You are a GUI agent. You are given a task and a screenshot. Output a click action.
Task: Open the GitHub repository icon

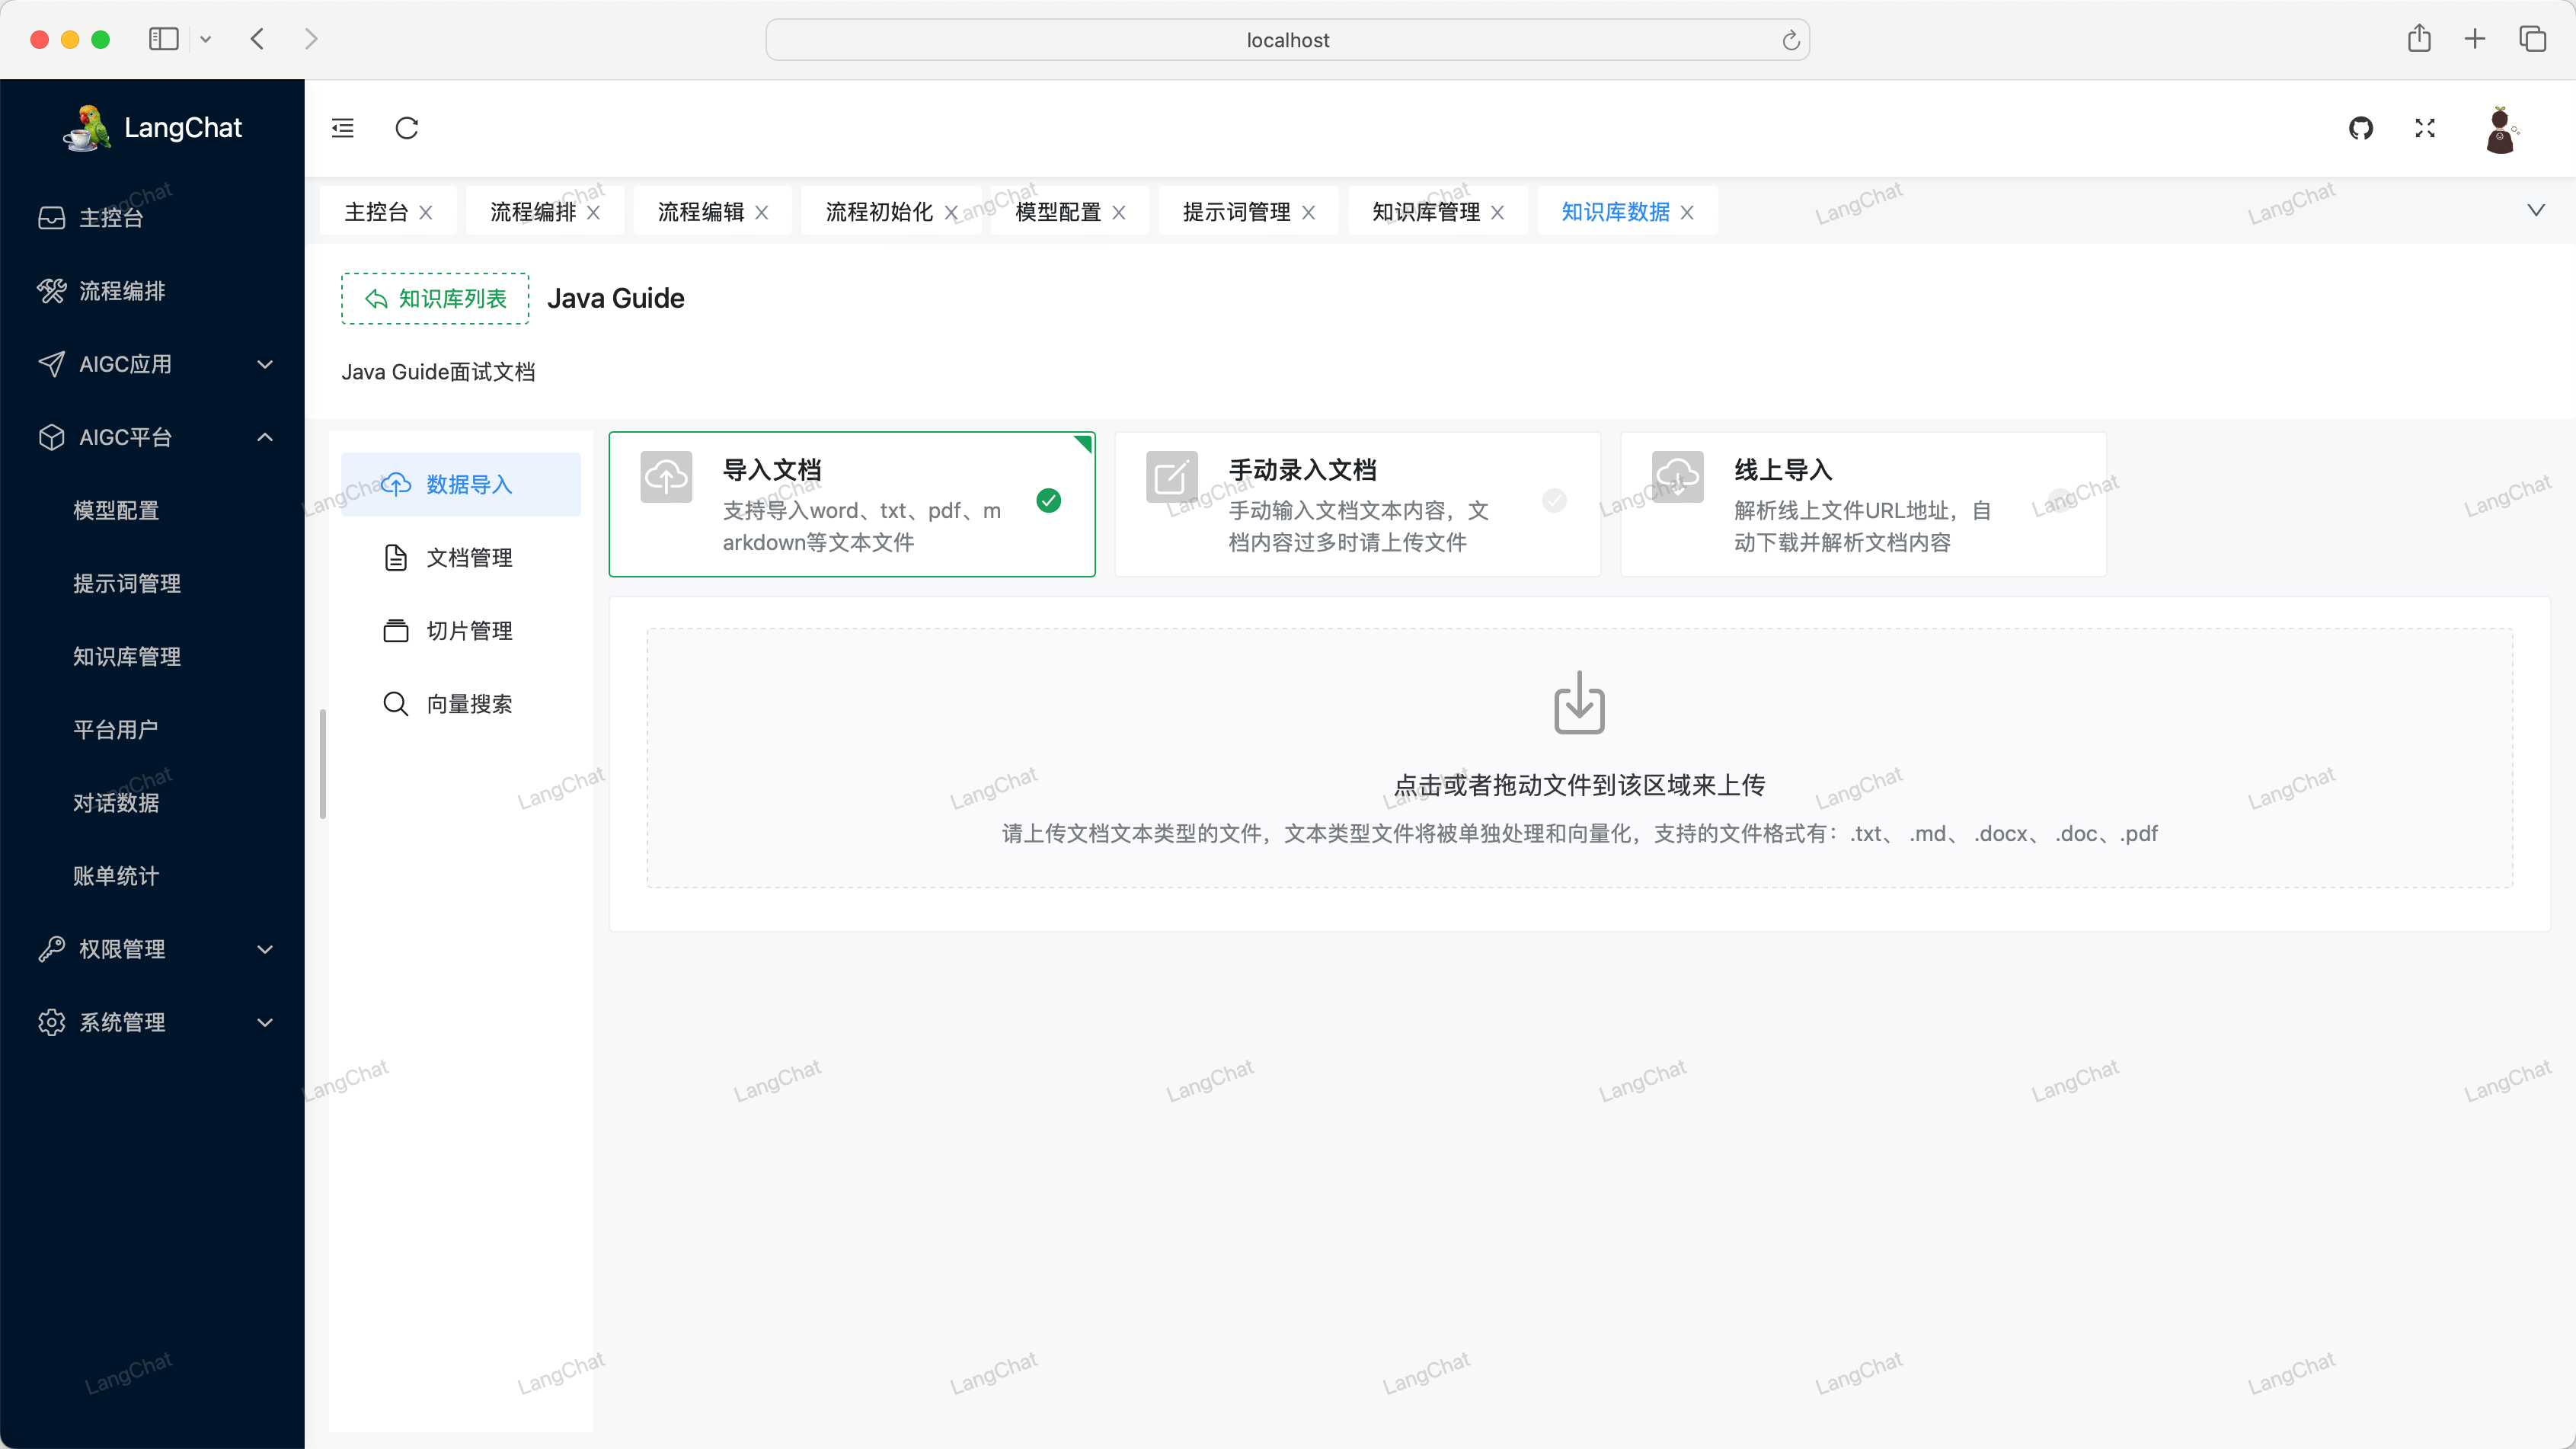coord(2360,128)
